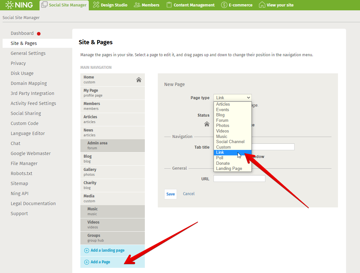Select the Admin area forum page row
360x273 pixels.
112,145
